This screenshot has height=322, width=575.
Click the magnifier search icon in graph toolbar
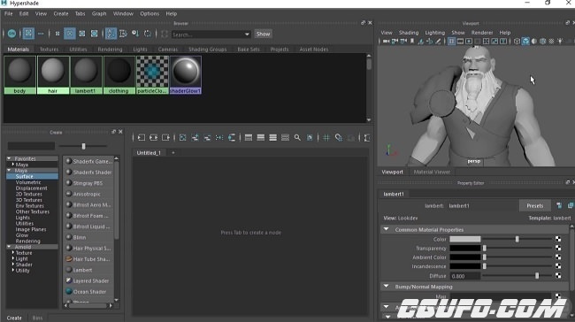pyautogui.click(x=297, y=137)
